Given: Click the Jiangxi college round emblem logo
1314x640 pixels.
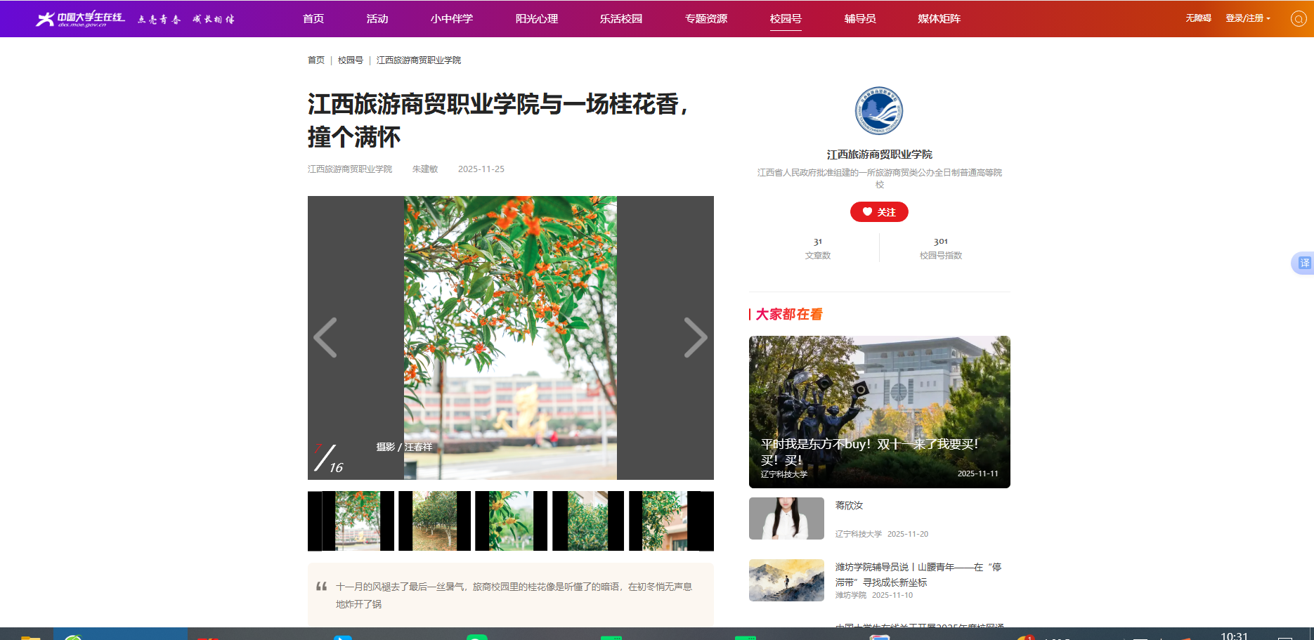Looking at the screenshot, I should 879,111.
